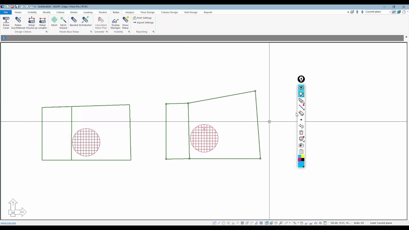409x230 pixels.
Task: Switch to the Column Design tab
Action: (x=169, y=12)
